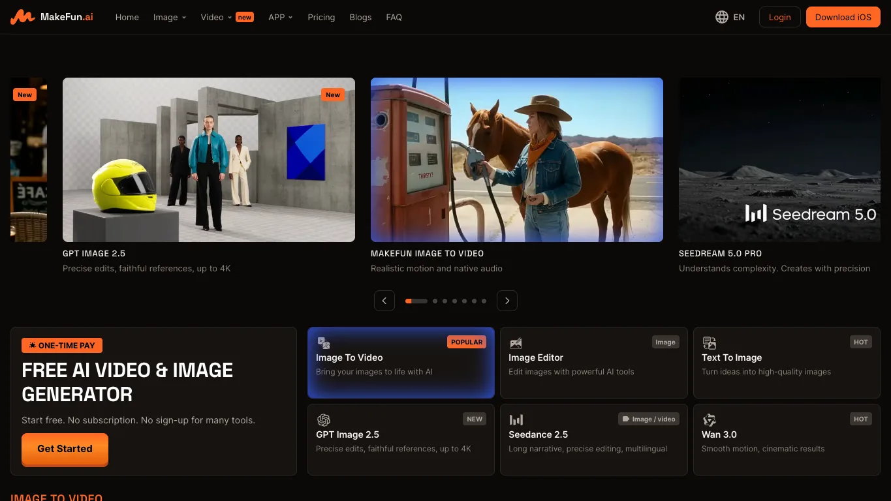
Task: Click the Image To Video card icon
Action: coord(323,343)
